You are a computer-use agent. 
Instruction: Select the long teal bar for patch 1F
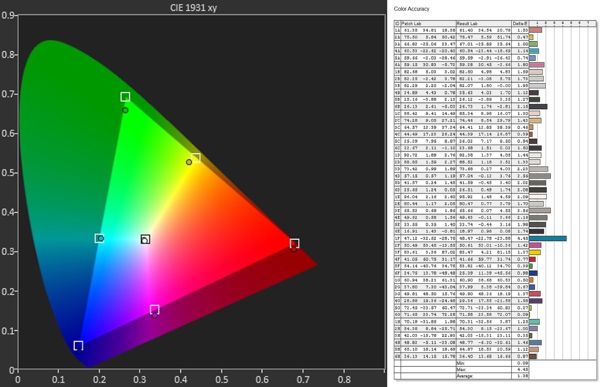pos(548,239)
